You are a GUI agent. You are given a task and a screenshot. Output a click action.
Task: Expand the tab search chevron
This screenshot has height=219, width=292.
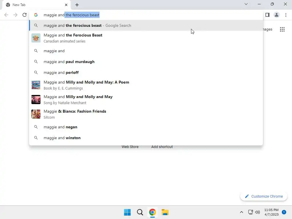(246, 4)
